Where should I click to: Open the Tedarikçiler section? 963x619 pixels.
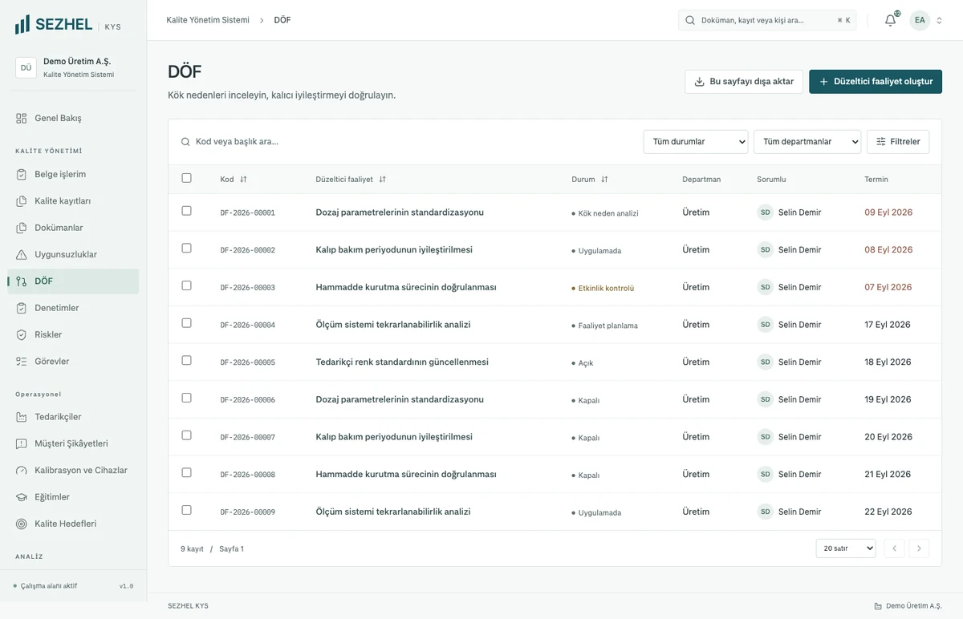pos(74,417)
